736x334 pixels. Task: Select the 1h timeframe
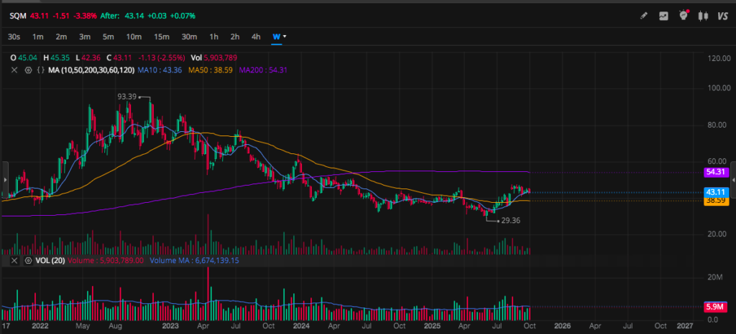click(213, 36)
